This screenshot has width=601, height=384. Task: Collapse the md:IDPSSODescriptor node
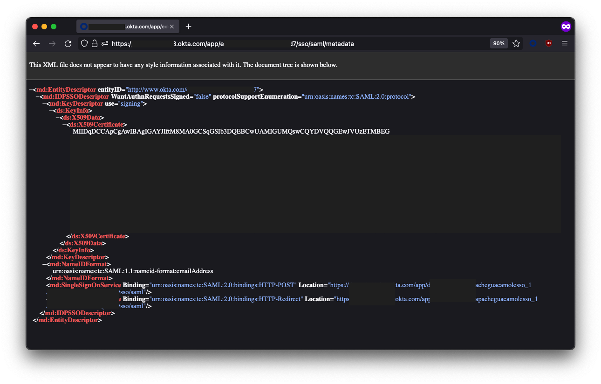coord(38,97)
